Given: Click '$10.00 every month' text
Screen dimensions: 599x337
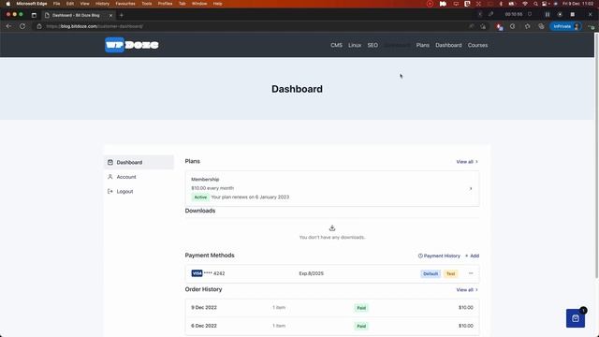Looking at the screenshot, I should (212, 188).
